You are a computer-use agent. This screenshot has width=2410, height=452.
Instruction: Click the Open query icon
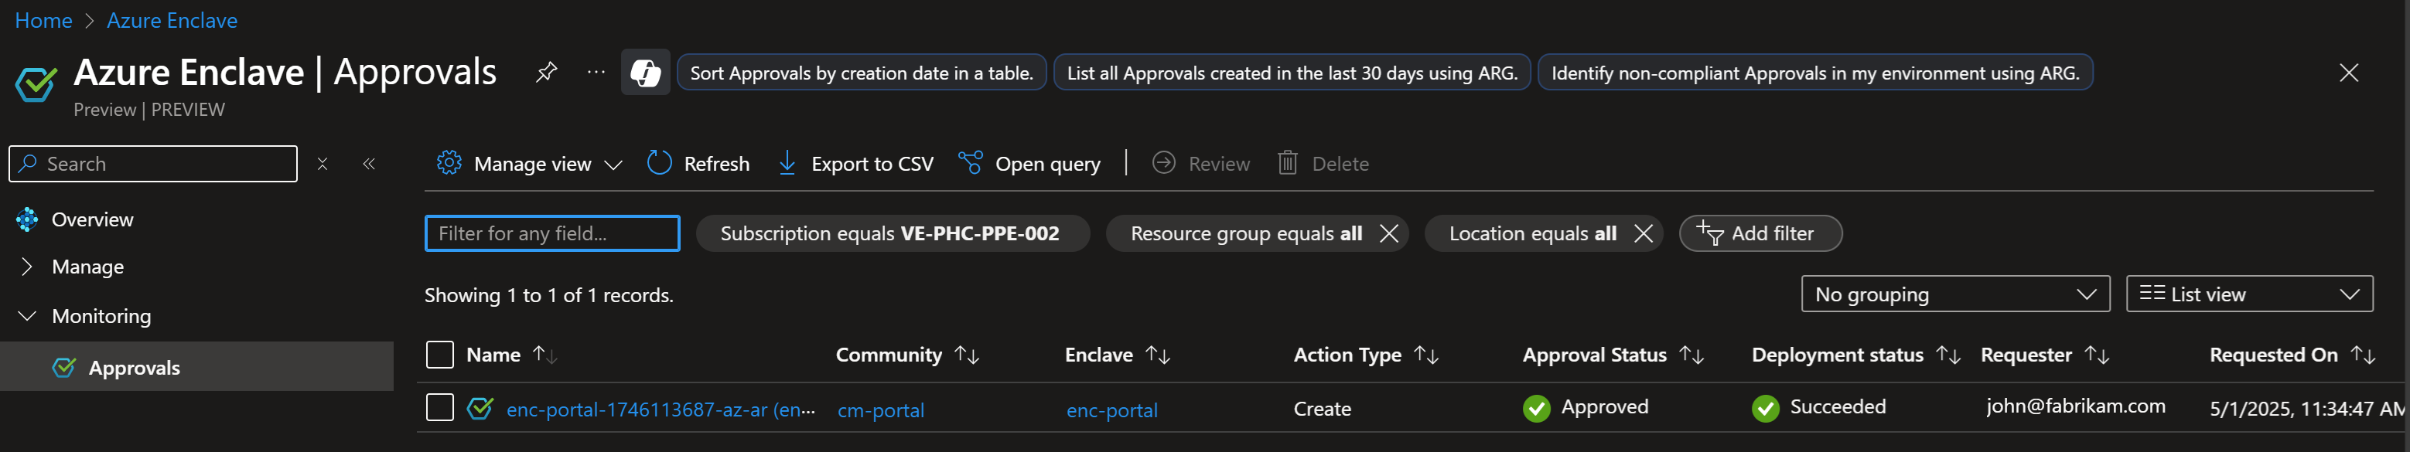(x=971, y=162)
